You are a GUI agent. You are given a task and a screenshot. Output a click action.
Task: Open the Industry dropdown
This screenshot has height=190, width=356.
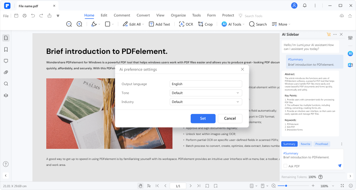206,102
